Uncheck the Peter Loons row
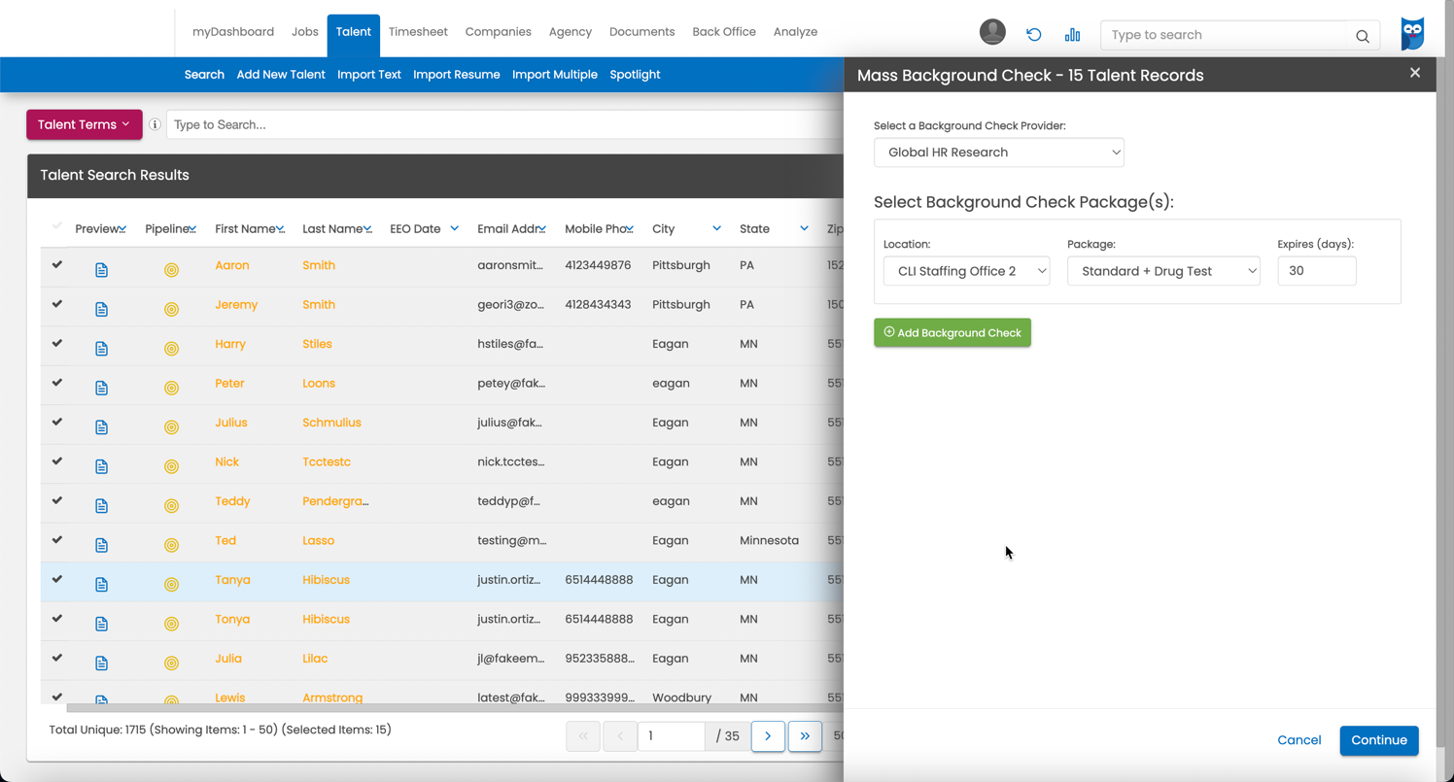Screen dimensions: 1454x782 [x=57, y=382]
